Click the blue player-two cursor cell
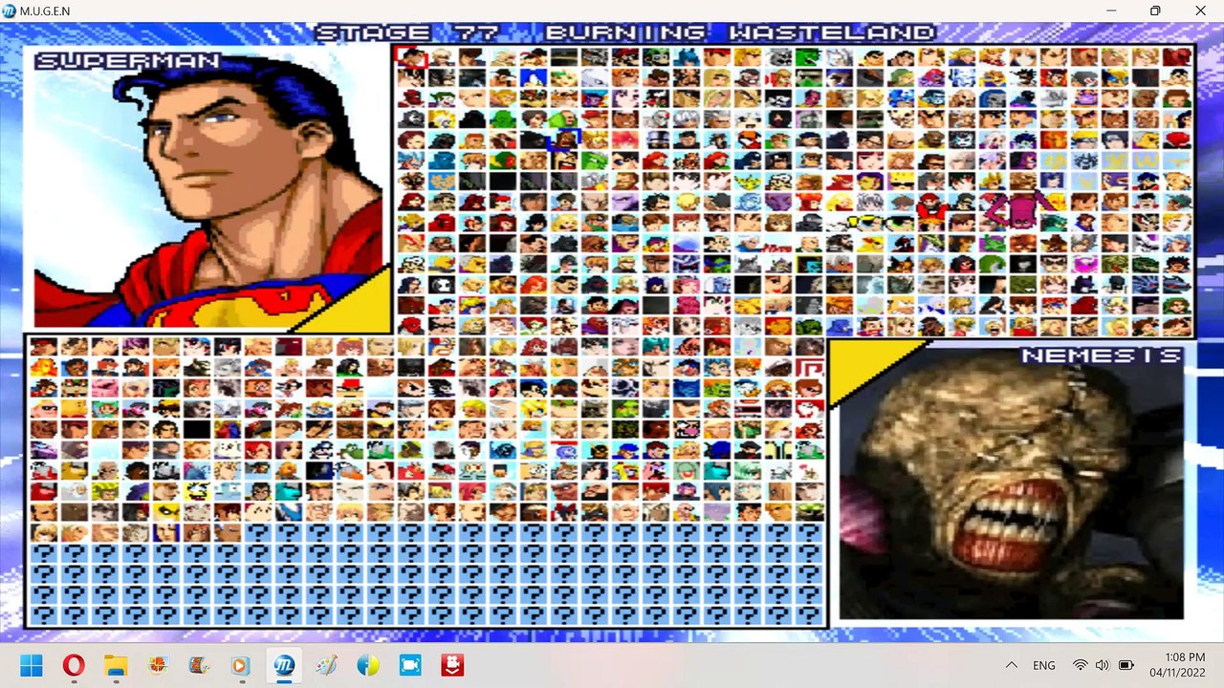The image size is (1224, 688). click(x=564, y=140)
